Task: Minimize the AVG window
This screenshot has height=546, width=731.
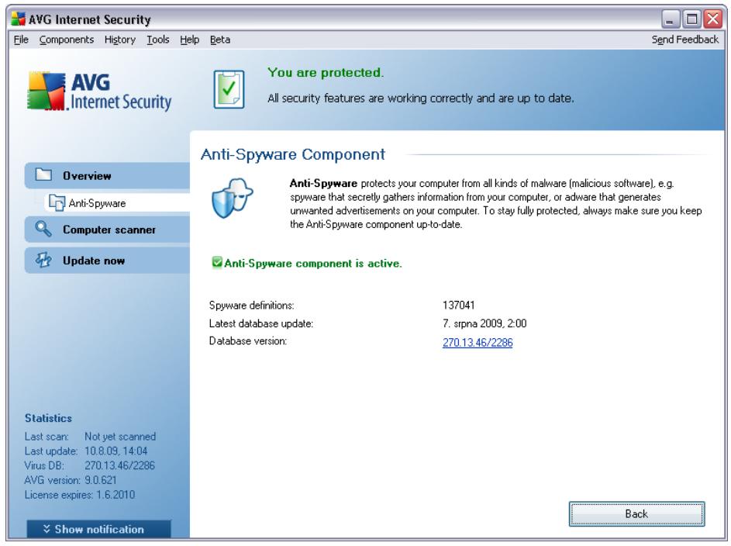Action: click(671, 19)
